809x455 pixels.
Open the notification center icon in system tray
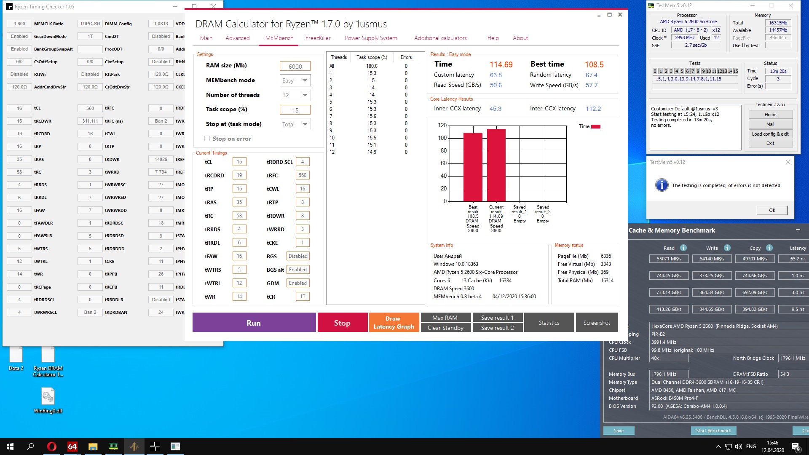[796, 447]
